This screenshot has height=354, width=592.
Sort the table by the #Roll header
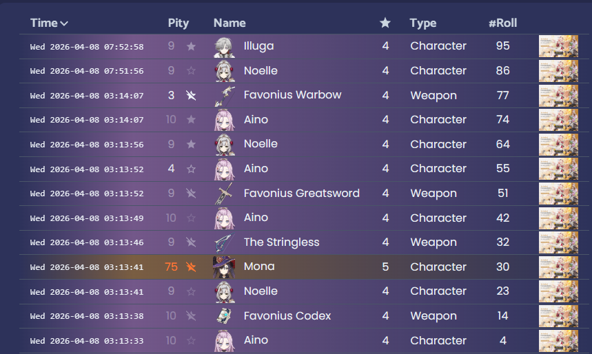point(503,23)
